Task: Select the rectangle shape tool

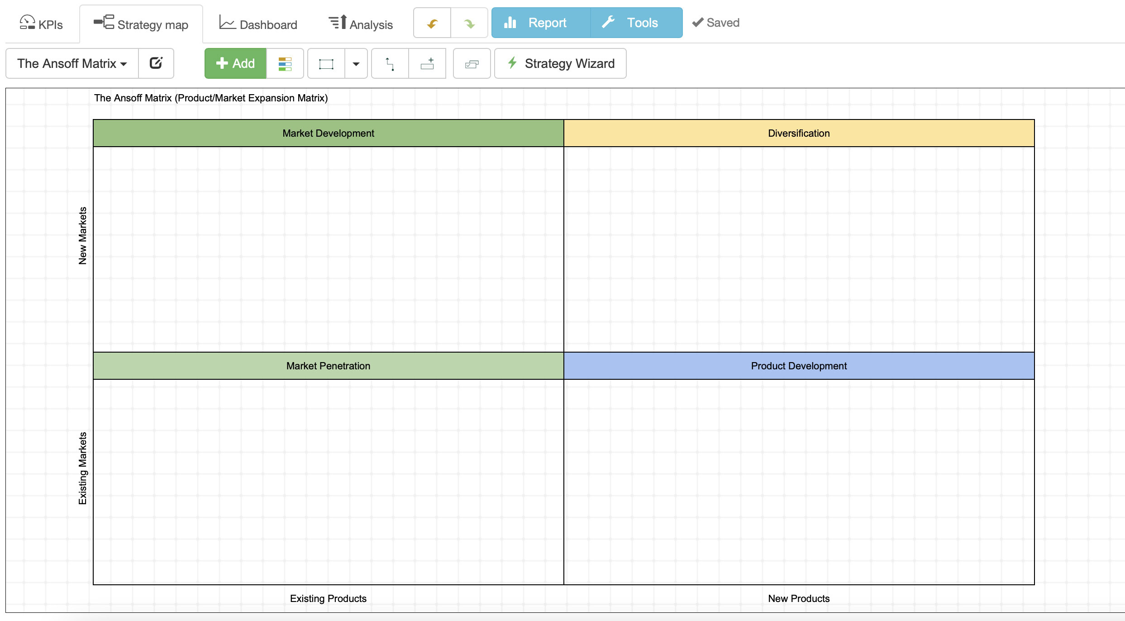Action: coord(326,64)
